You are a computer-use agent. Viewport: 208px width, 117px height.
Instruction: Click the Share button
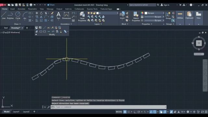51,5
